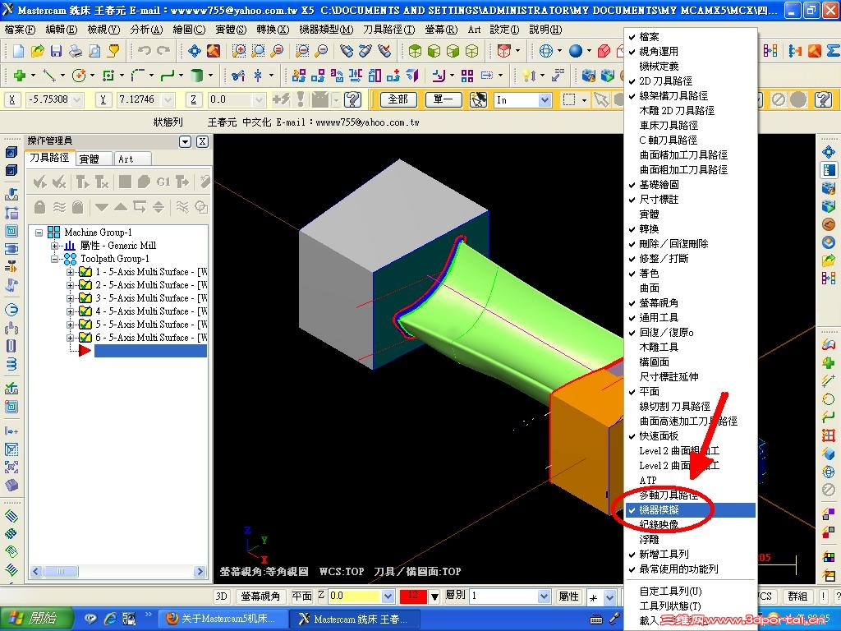841x631 pixels.
Task: Expand operation 1 - 5-Axis Multi Surface
Action: (x=70, y=272)
